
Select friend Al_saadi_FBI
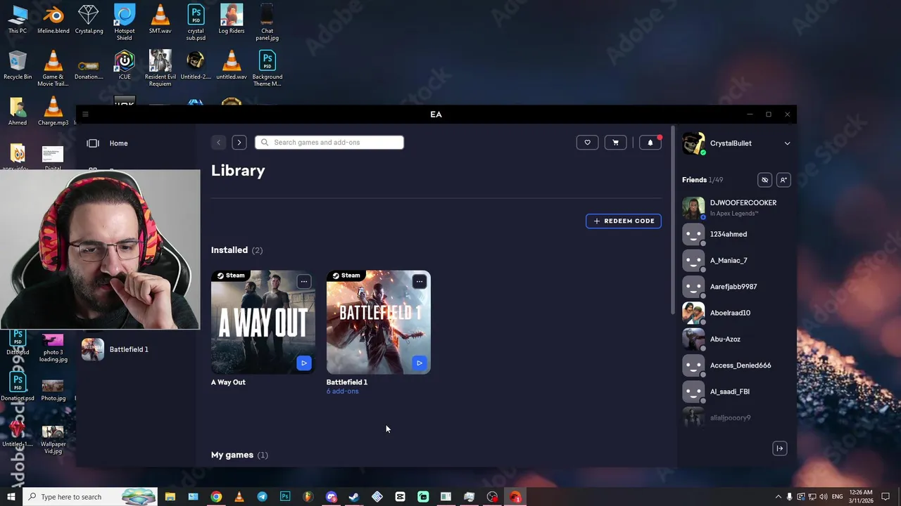pyautogui.click(x=736, y=391)
